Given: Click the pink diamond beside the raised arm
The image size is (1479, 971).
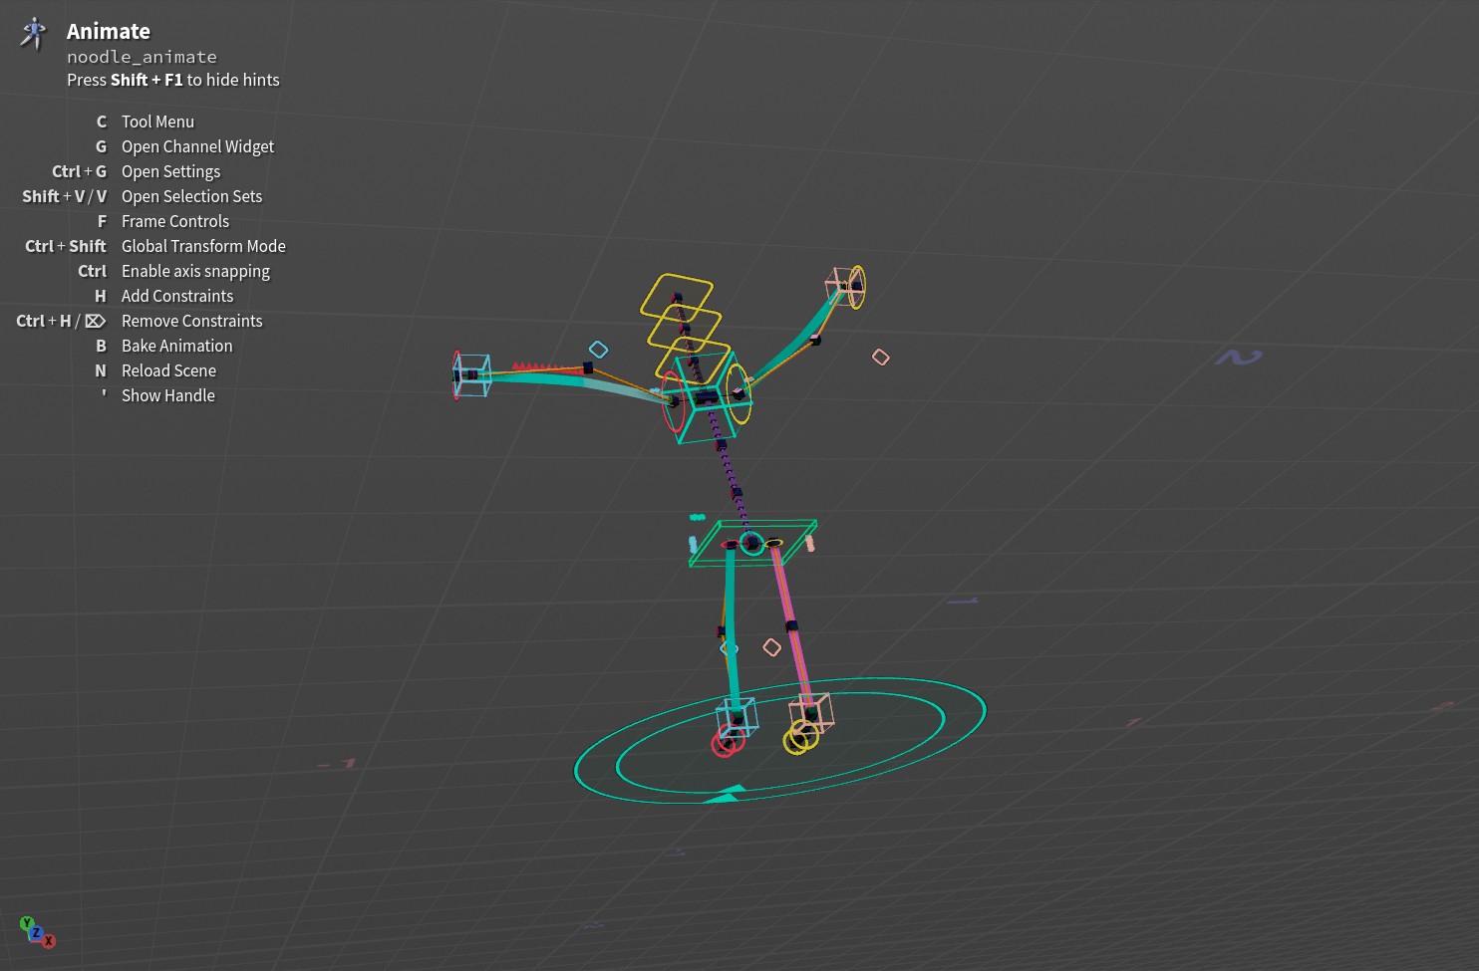Looking at the screenshot, I should pyautogui.click(x=881, y=357).
